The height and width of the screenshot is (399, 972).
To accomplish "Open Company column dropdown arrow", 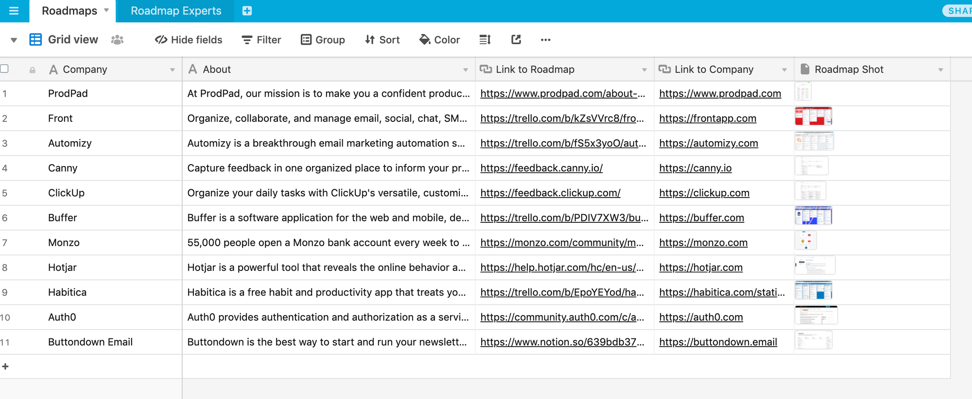I will click(172, 70).
